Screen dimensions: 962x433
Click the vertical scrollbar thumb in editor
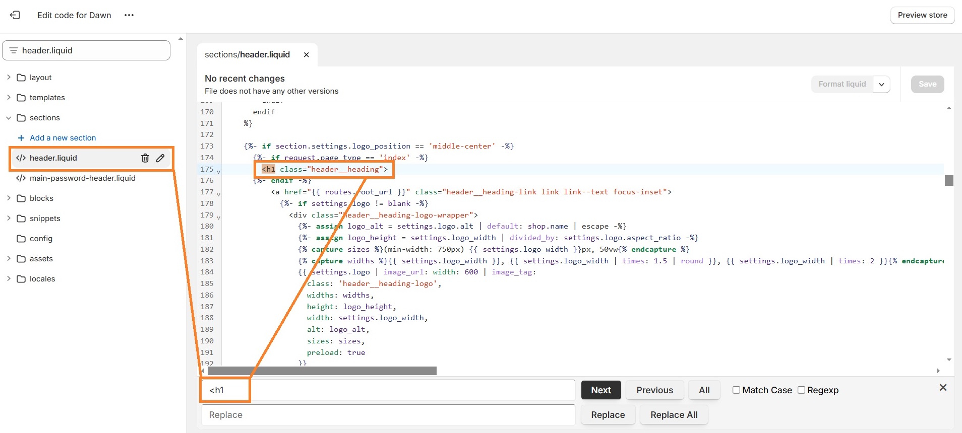(949, 180)
